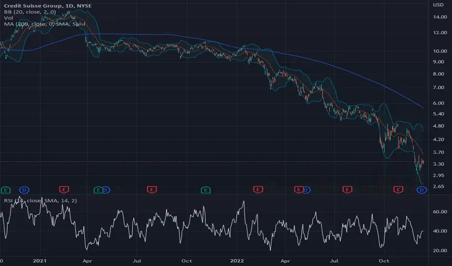Image resolution: width=452 pixels, height=266 pixels.
Task: Click red earnings marker after Oct 2022
Action: 398,190
